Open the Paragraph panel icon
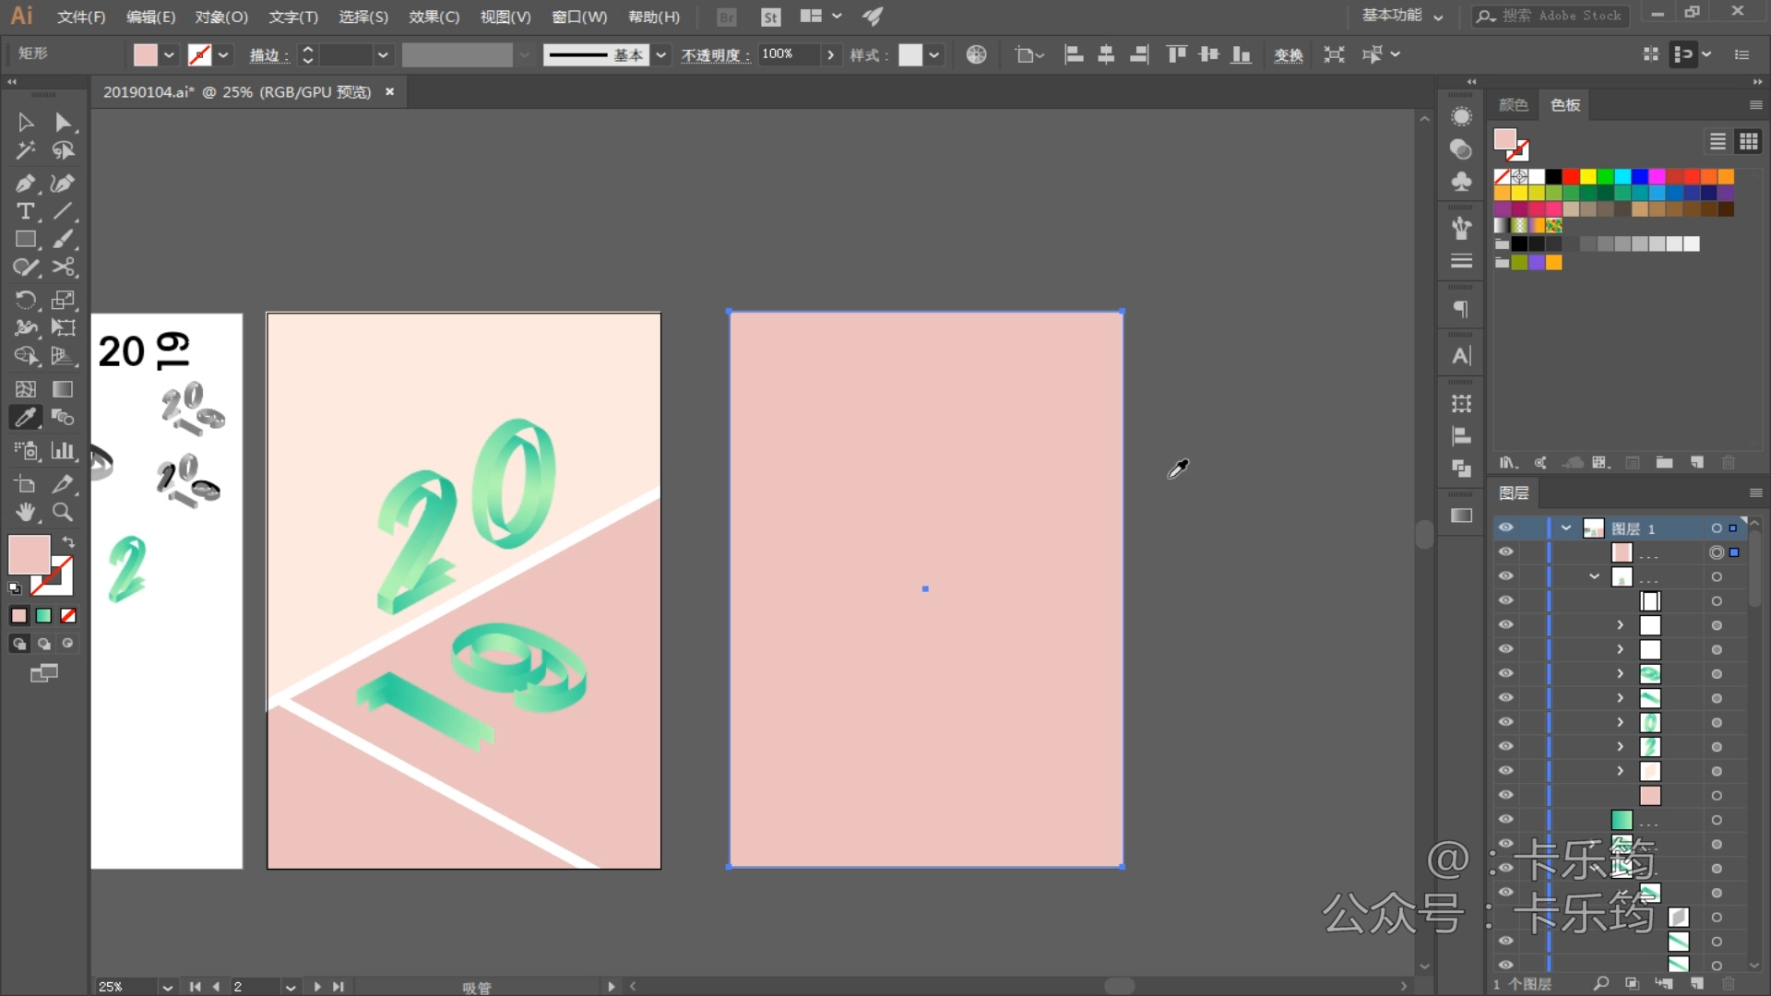The image size is (1771, 996). pyautogui.click(x=1461, y=309)
